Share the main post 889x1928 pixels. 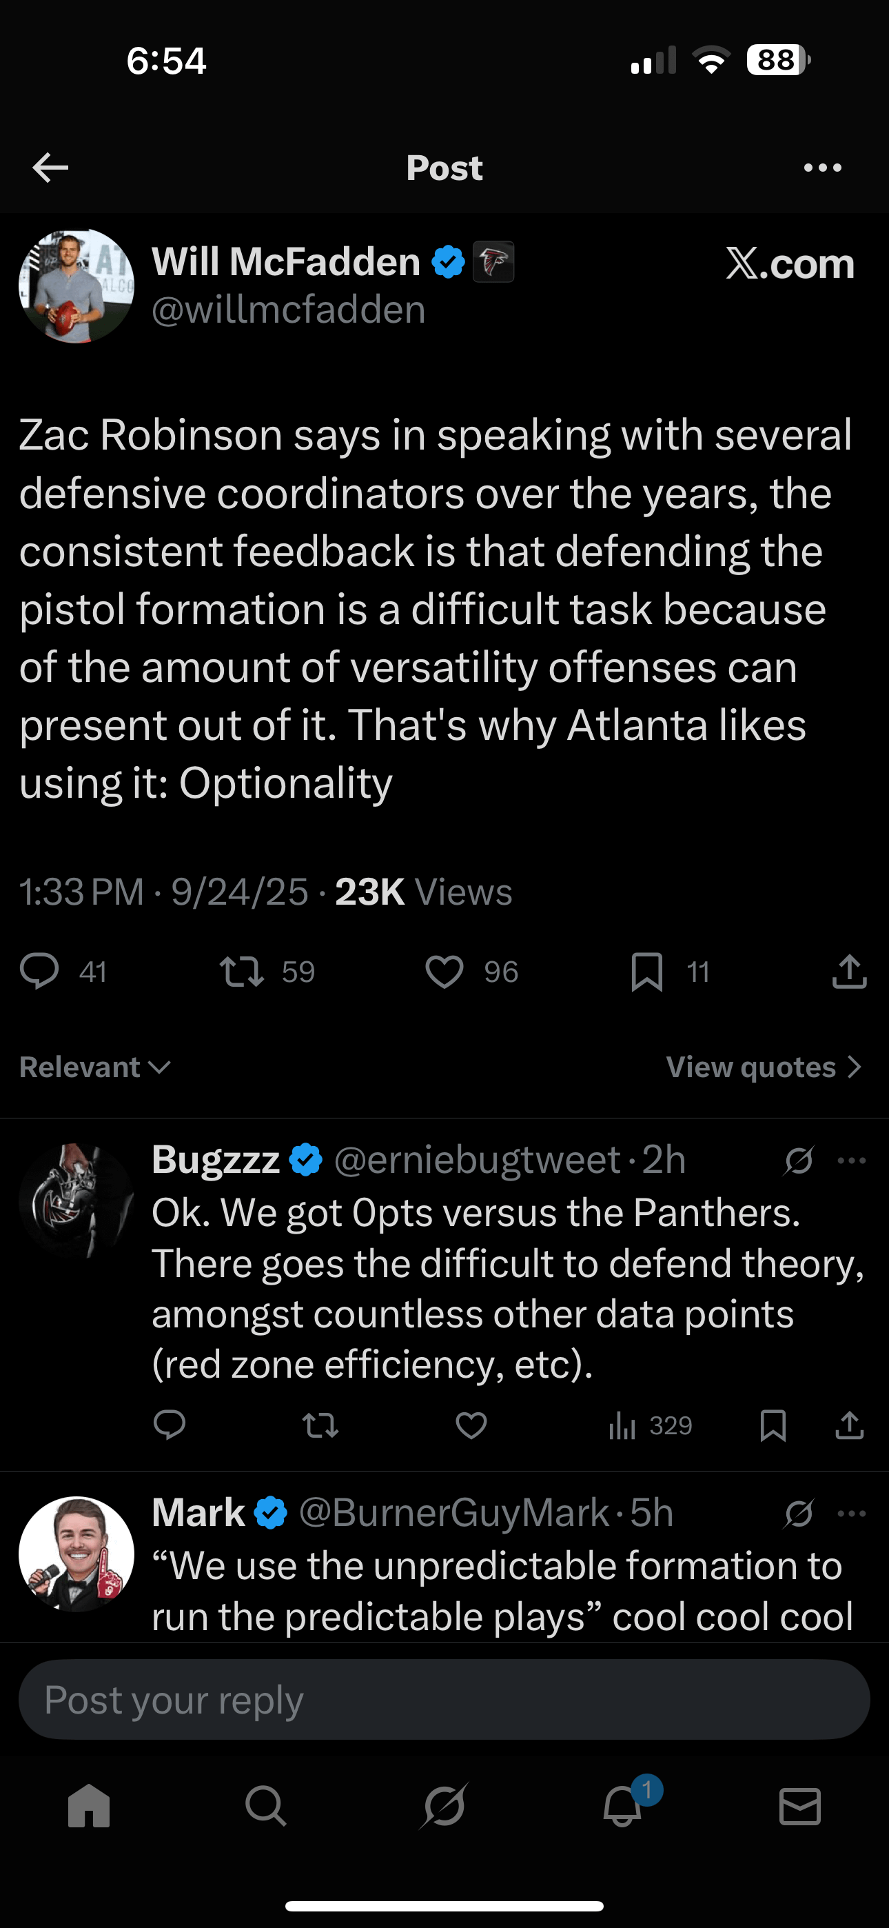(849, 972)
